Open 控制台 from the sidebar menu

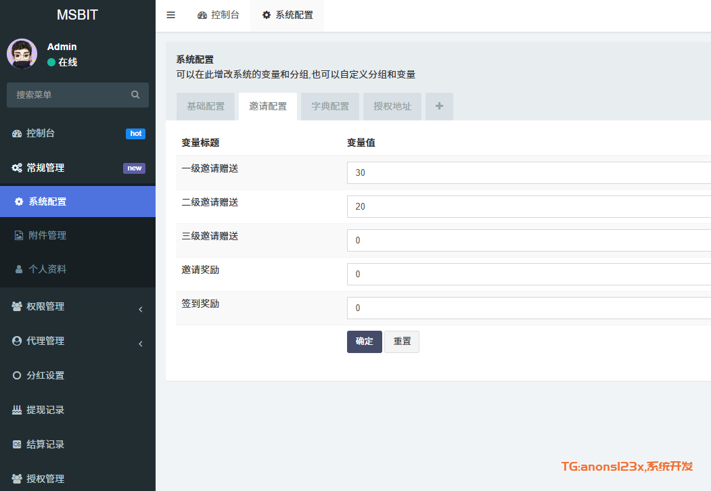(x=41, y=133)
